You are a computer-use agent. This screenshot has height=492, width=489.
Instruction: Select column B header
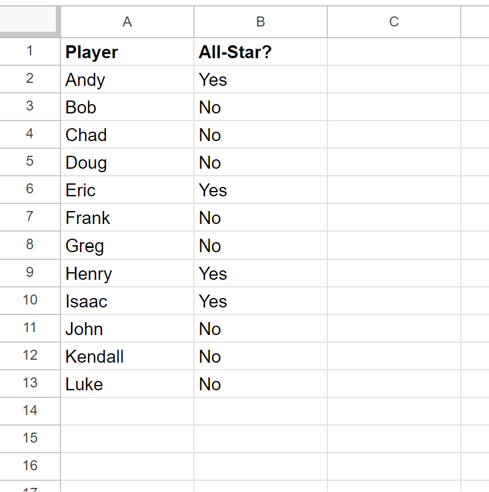pos(260,22)
